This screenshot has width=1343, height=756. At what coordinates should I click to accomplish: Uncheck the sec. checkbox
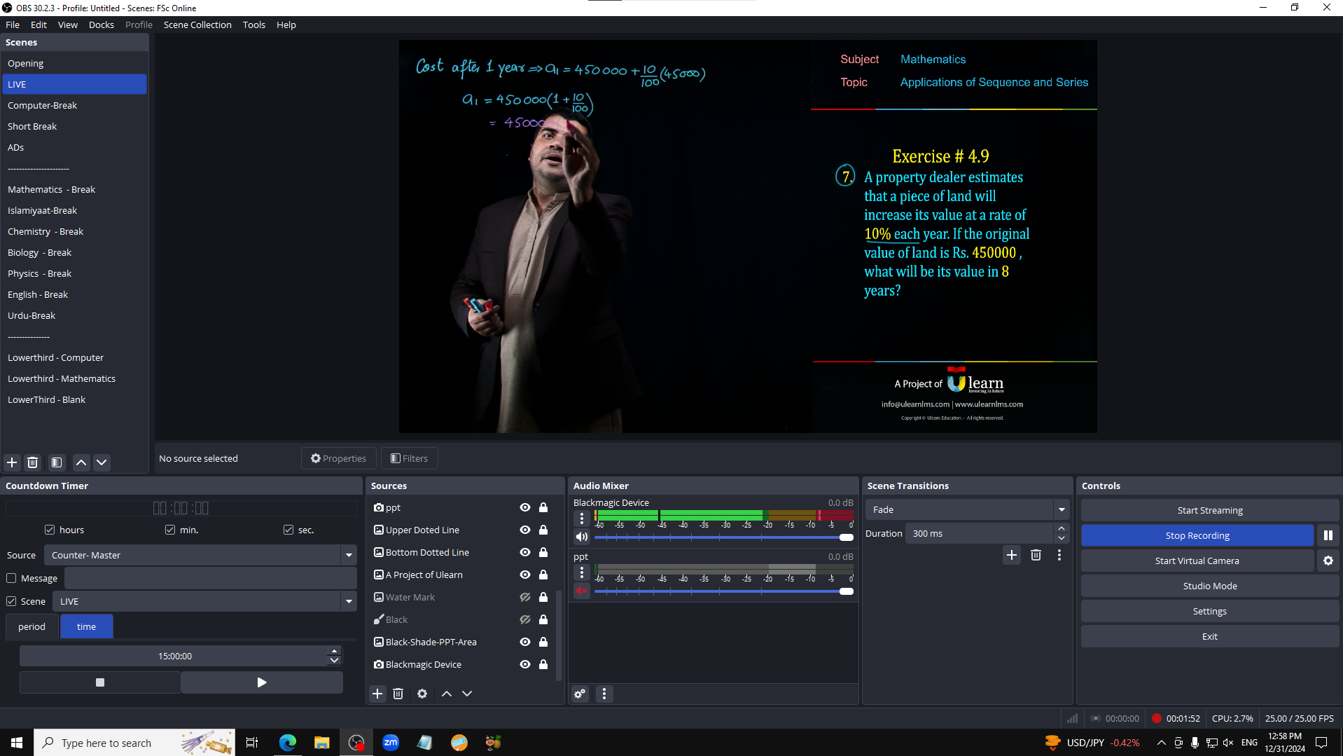(288, 530)
